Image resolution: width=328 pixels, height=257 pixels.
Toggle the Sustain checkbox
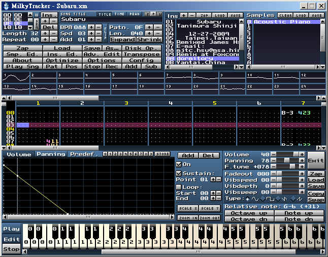click(x=178, y=173)
